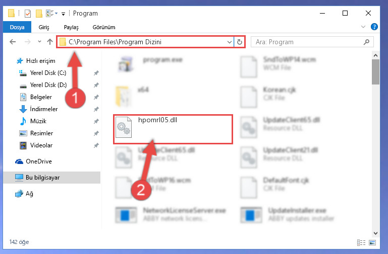The width and height of the screenshot is (388, 254).
Task: Expand the ribbon chevron
Action: coord(363,27)
